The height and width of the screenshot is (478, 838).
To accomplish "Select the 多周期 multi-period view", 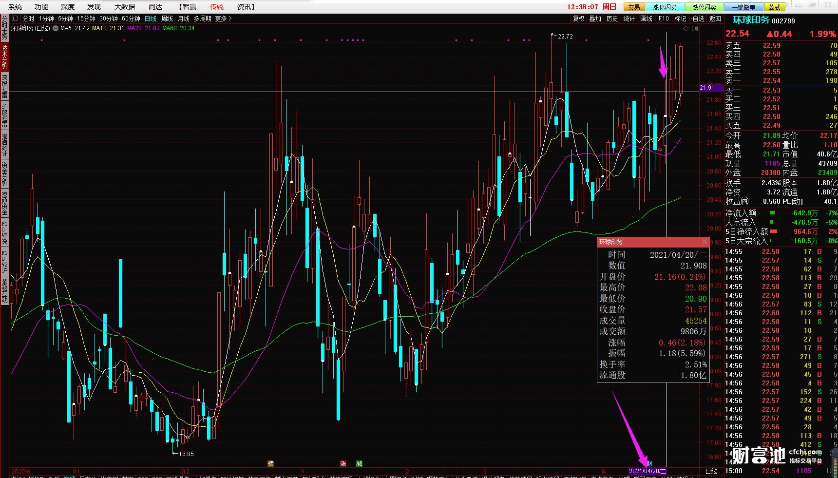I will point(202,19).
